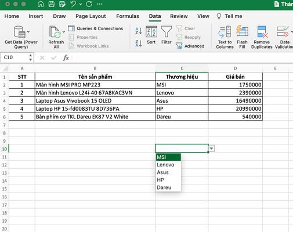Choose Dareu from the dropdown list
This screenshot has width=293, height=232.
[x=168, y=187]
